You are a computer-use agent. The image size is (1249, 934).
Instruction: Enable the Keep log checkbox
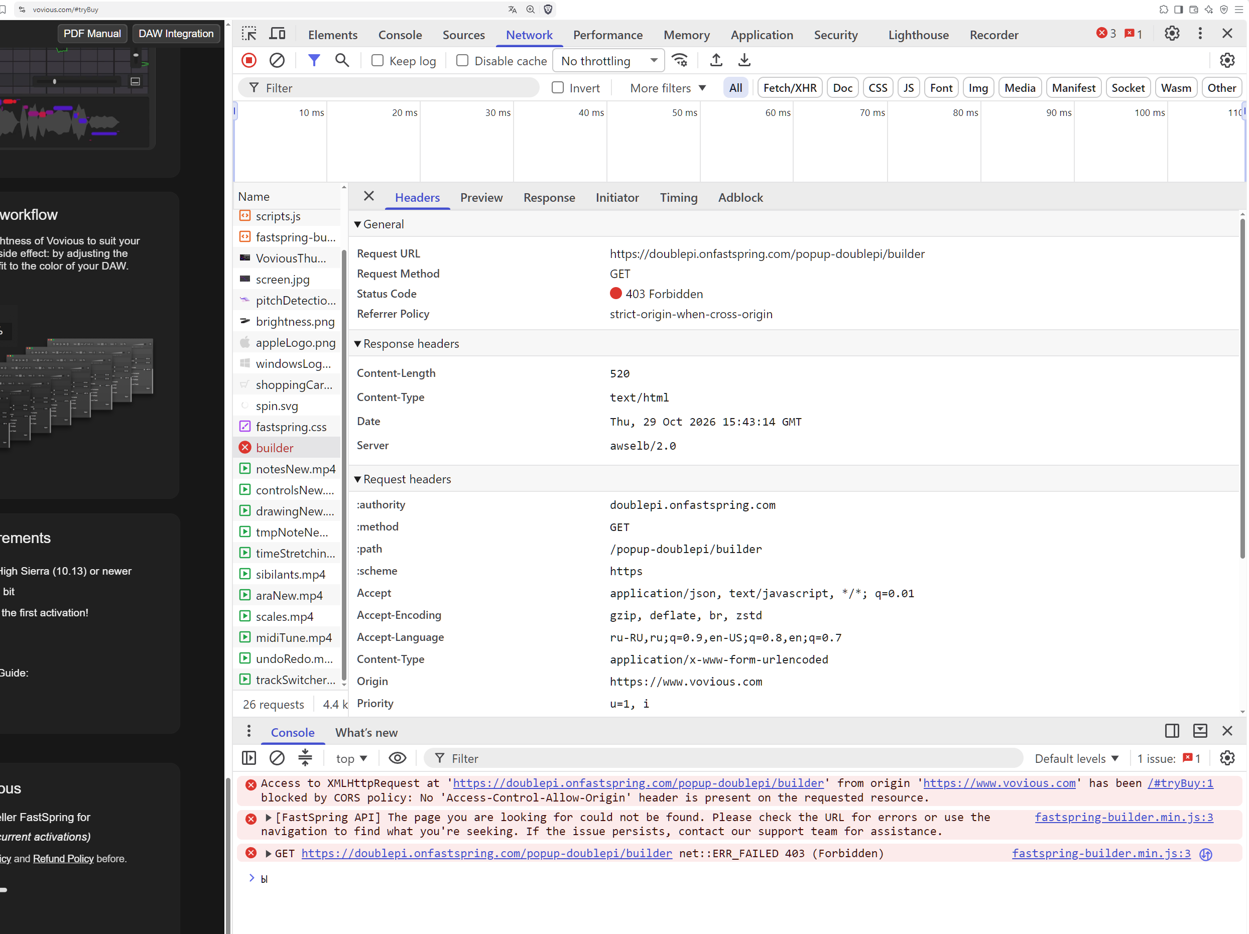[377, 60]
